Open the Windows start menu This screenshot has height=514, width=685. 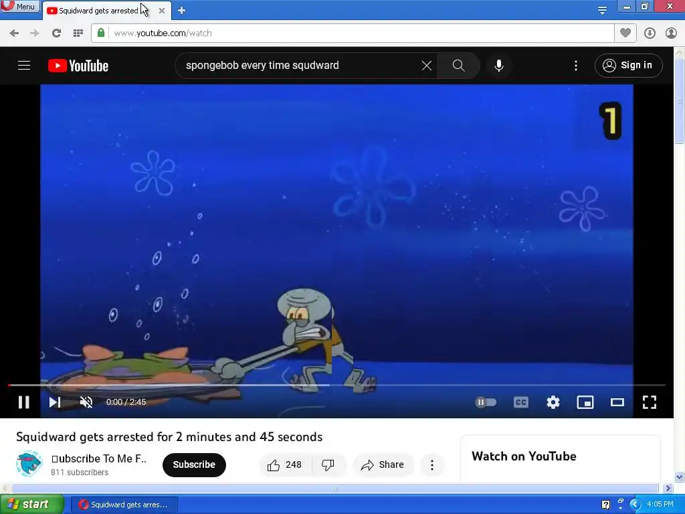31,505
